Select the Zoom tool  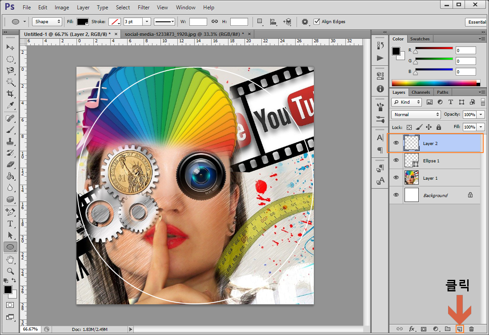(x=10, y=271)
